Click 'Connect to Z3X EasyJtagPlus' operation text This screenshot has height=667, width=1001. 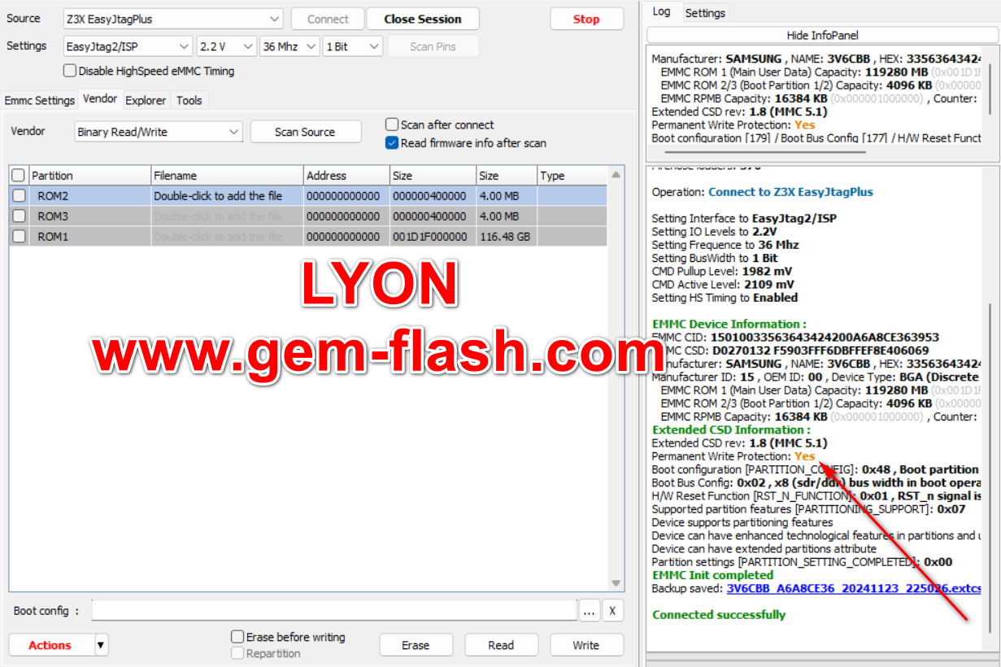(x=790, y=192)
